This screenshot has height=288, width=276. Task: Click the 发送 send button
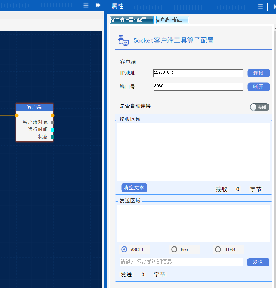click(x=258, y=262)
